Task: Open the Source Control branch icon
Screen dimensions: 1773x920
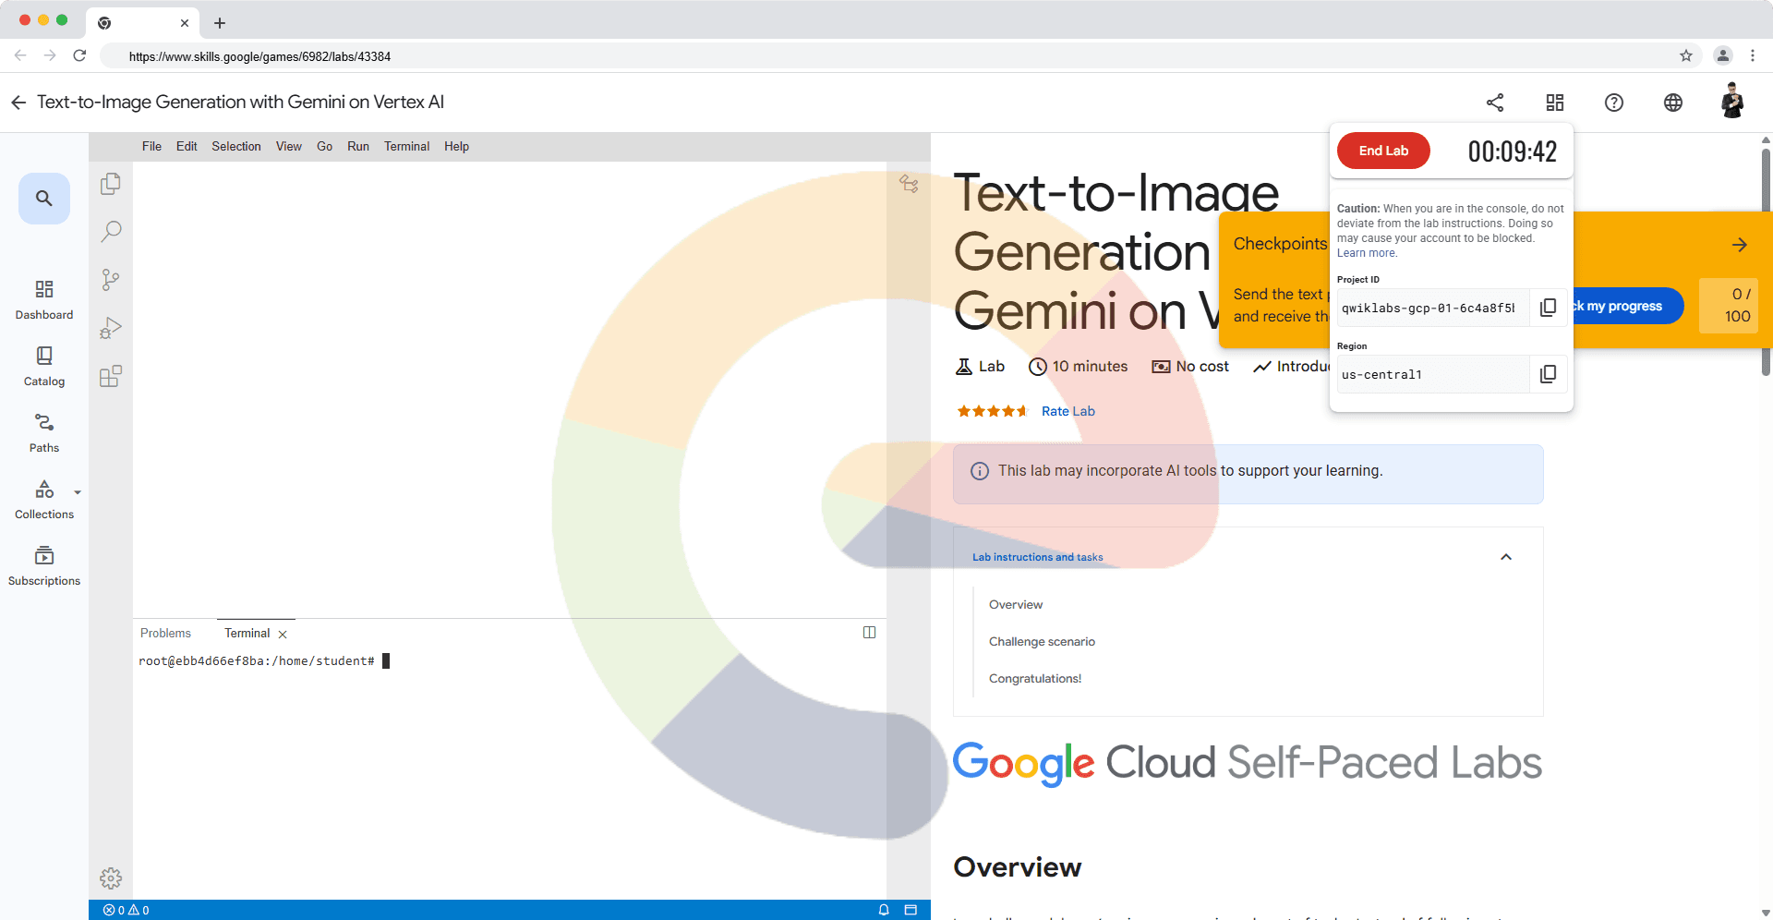Action: 111,280
